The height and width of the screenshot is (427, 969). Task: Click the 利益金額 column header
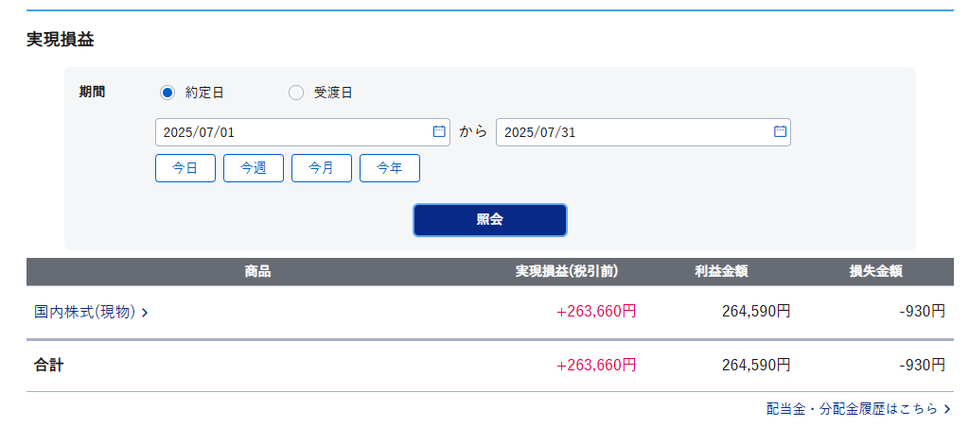pos(721,271)
